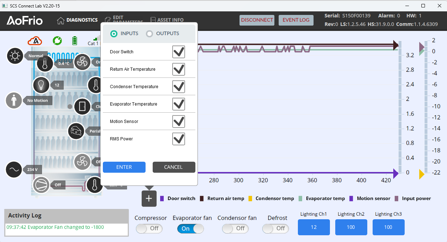This screenshot has width=447, height=242.
Task: Select the INPUTS radio button
Action: [114, 34]
